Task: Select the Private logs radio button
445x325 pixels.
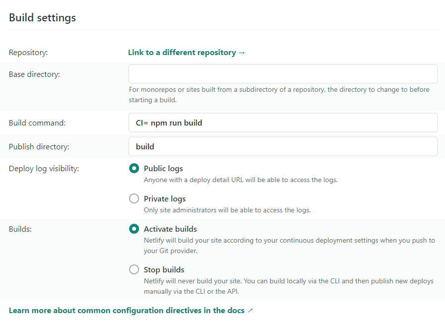Action: 134,199
